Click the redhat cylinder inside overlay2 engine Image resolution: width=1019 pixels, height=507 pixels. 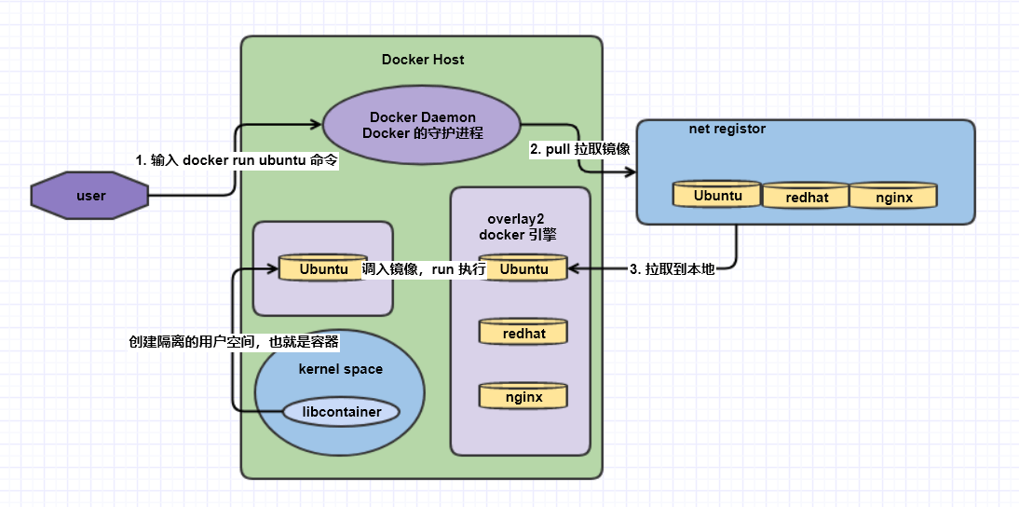pyautogui.click(x=523, y=333)
